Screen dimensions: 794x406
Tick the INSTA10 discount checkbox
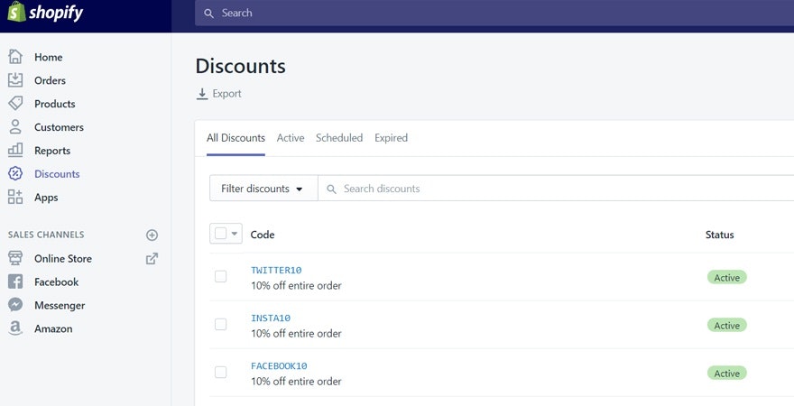click(221, 324)
